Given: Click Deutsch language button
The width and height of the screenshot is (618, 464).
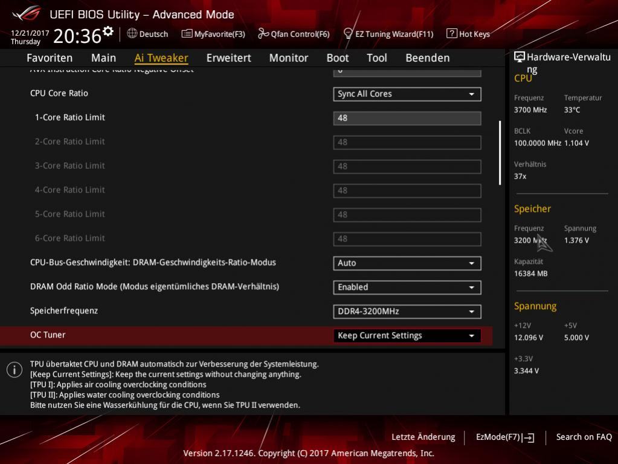Looking at the screenshot, I should [x=153, y=34].
